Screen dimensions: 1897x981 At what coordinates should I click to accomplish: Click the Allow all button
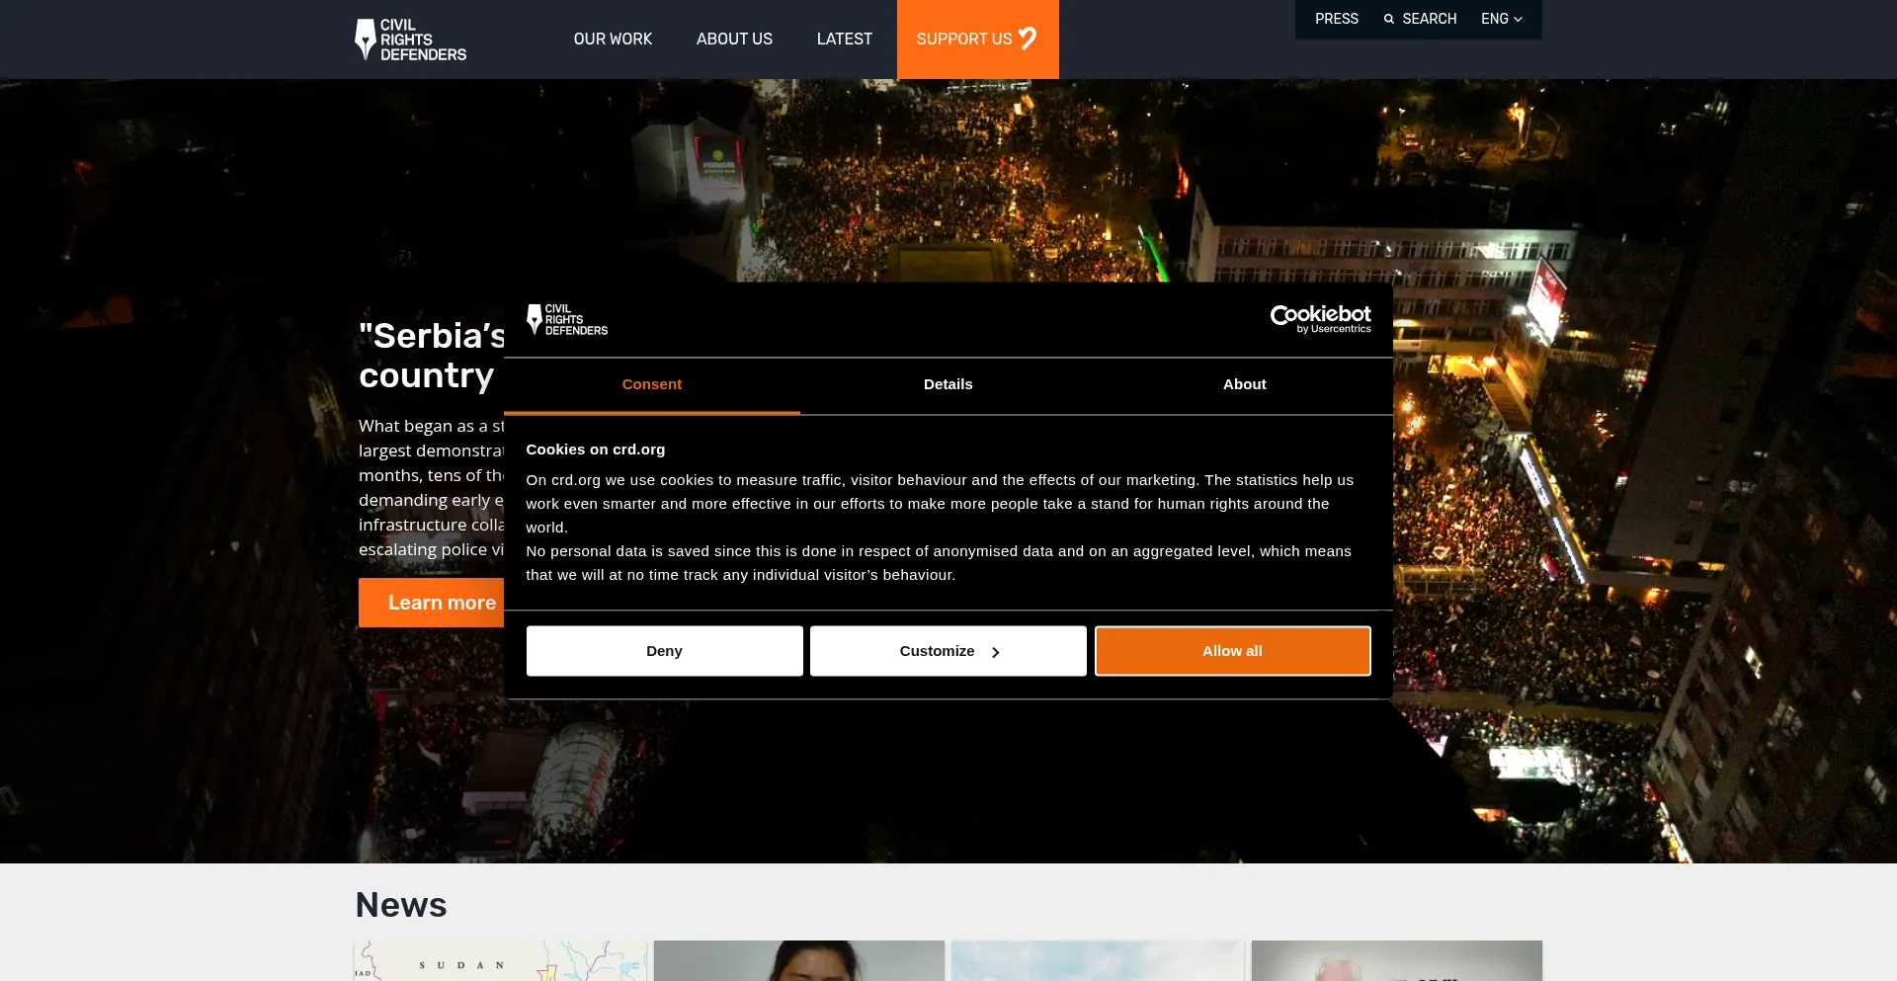(1232, 651)
